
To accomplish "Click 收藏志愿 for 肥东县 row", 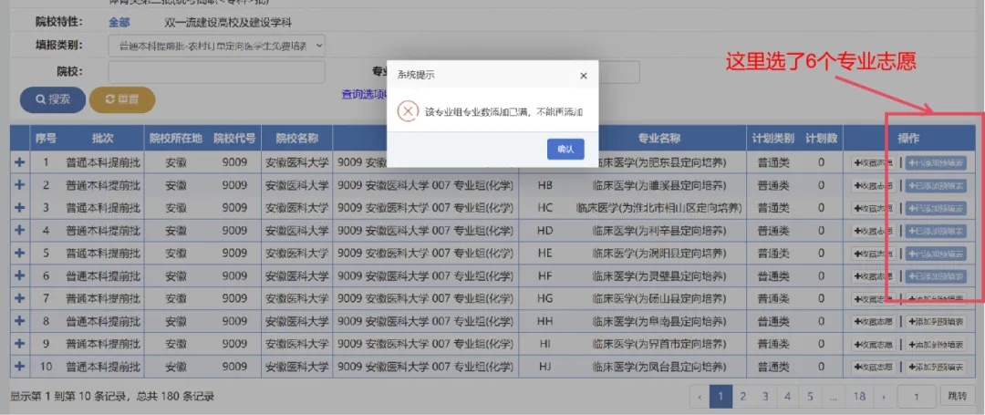I will (873, 162).
